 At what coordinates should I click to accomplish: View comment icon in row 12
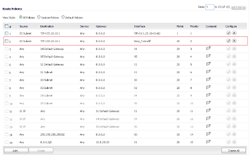pos(208,118)
